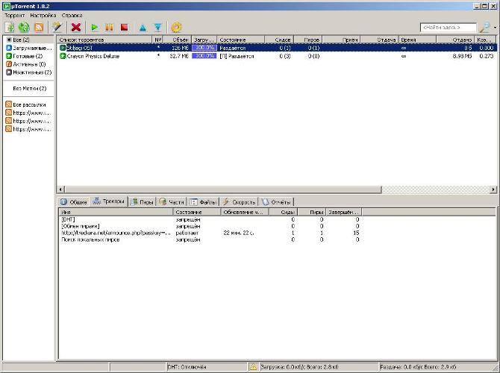
Task: Click the green Start torrent play icon
Action: click(95, 28)
